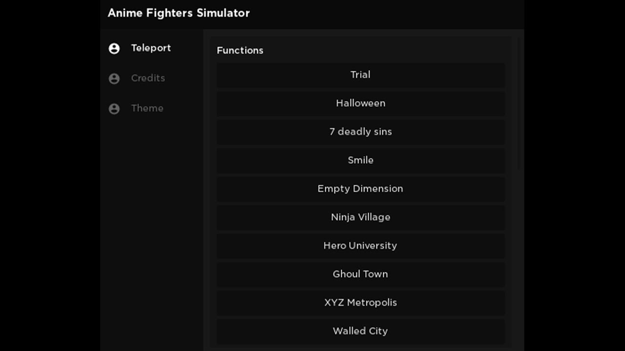Viewport: 625px width, 351px height.
Task: Switch to the Credits tab
Action: pos(147,78)
